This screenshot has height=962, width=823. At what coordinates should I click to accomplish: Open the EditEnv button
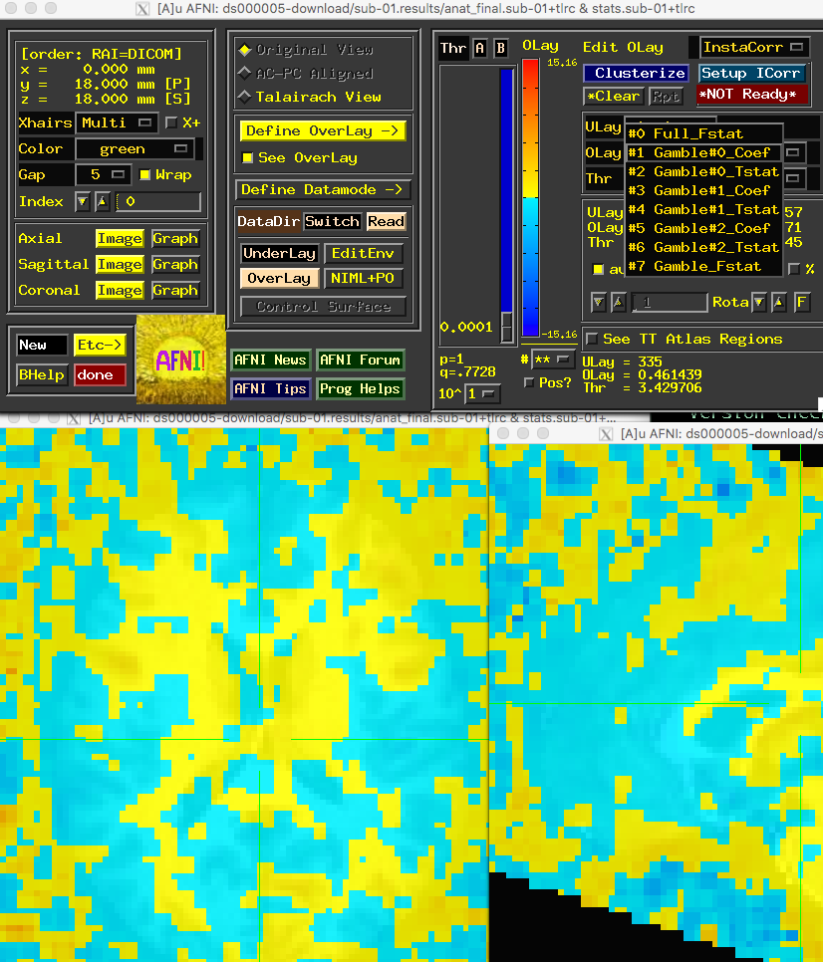tap(364, 253)
